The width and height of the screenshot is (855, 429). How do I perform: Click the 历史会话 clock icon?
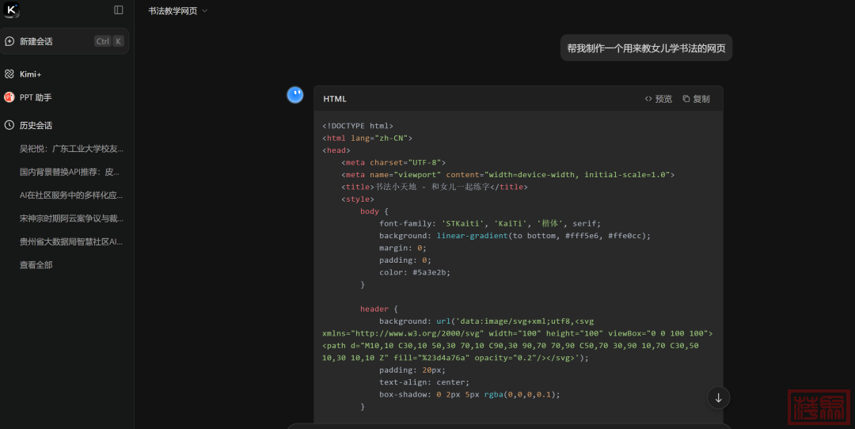pyautogui.click(x=9, y=125)
